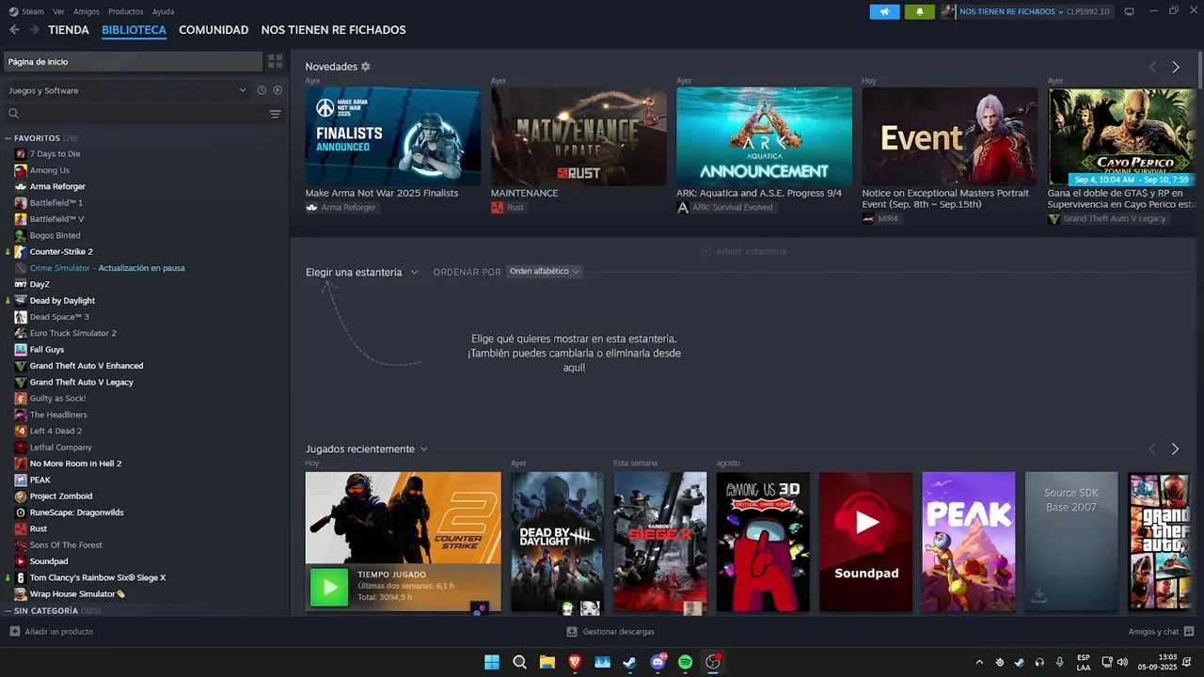Screen dimensions: 1204x677
Task: Open the notifications bell
Action: [x=920, y=11]
